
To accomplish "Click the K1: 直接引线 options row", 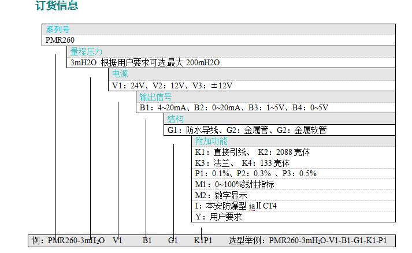I will [x=253, y=152].
